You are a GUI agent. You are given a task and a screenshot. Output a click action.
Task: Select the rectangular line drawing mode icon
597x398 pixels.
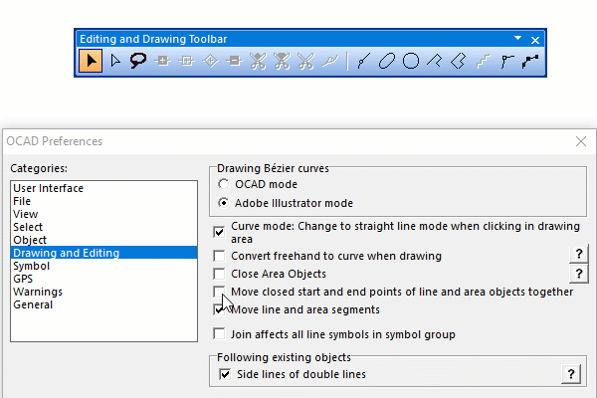tap(435, 61)
